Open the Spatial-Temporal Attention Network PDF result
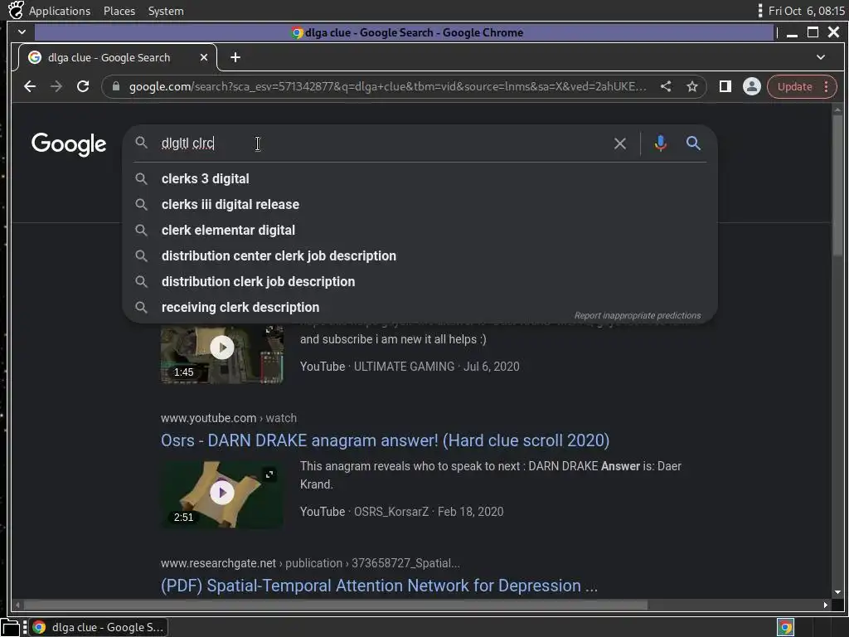Screen dimensions: 849x637 point(379,586)
